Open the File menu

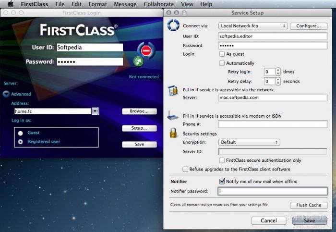coord(60,4)
